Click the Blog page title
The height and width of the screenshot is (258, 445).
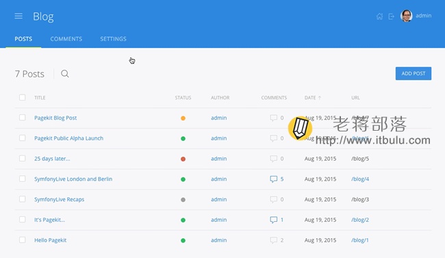point(43,16)
